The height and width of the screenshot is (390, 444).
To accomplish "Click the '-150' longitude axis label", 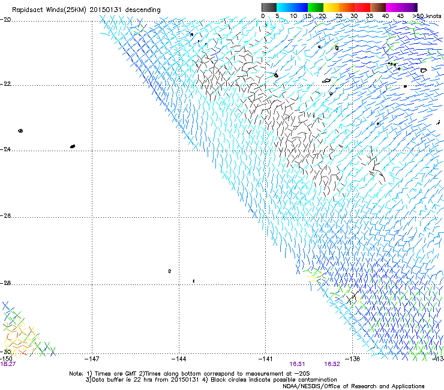I will (6, 359).
